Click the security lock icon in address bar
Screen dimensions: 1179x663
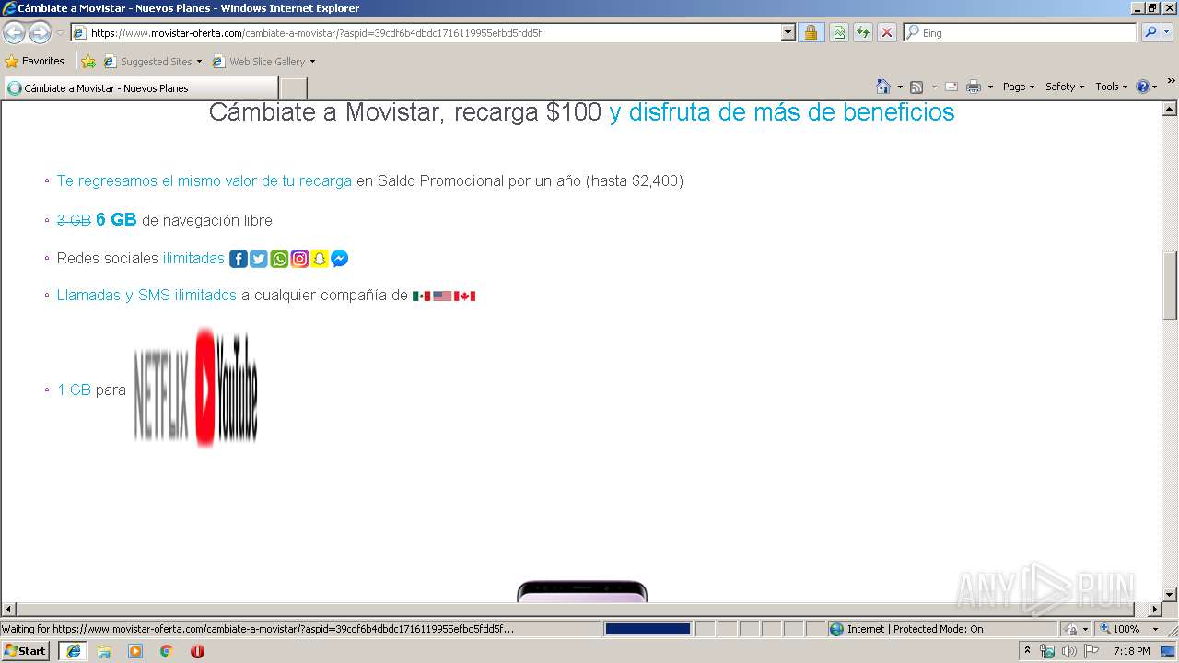point(811,32)
